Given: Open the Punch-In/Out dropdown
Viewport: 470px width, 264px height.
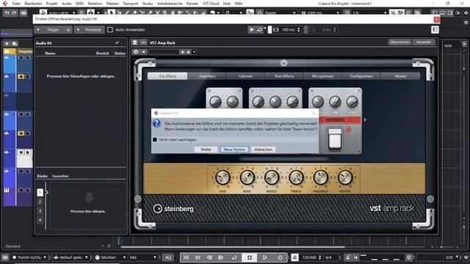Looking at the screenshot, I should pos(29,257).
